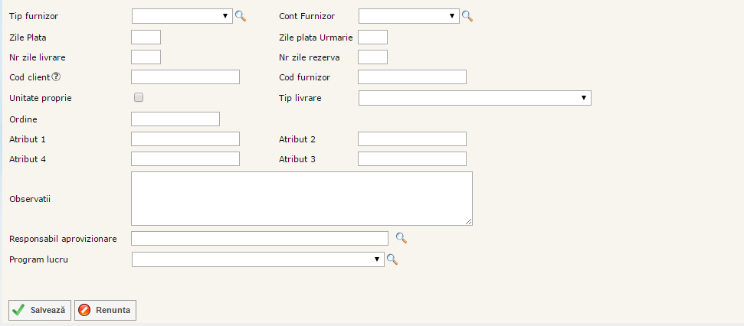The image size is (744, 326).
Task: Expand the Cont Furnizor dropdown
Action: click(408, 16)
